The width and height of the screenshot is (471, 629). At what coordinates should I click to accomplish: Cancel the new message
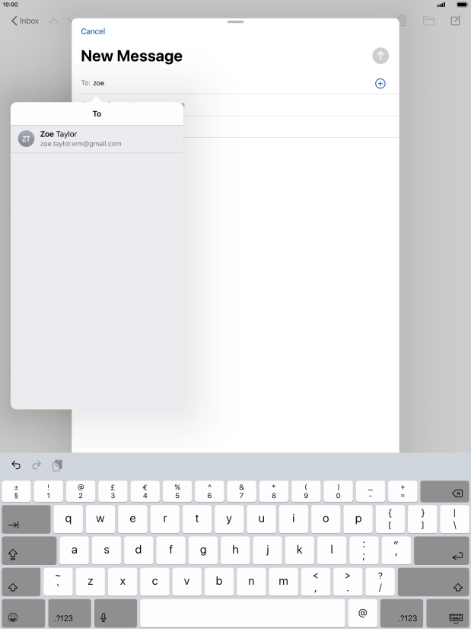click(93, 31)
